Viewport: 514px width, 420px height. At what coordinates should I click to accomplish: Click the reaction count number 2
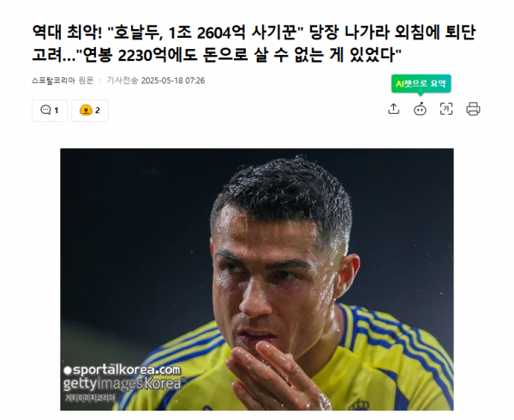click(x=98, y=111)
